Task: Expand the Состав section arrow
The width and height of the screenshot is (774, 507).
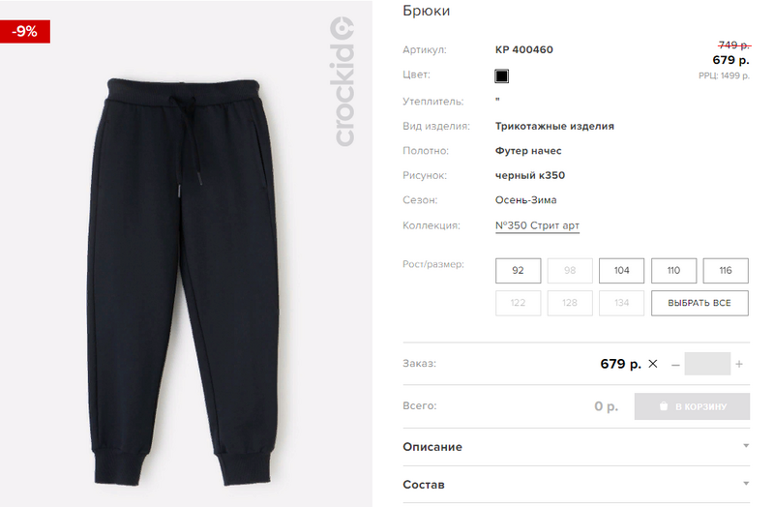Action: [746, 484]
